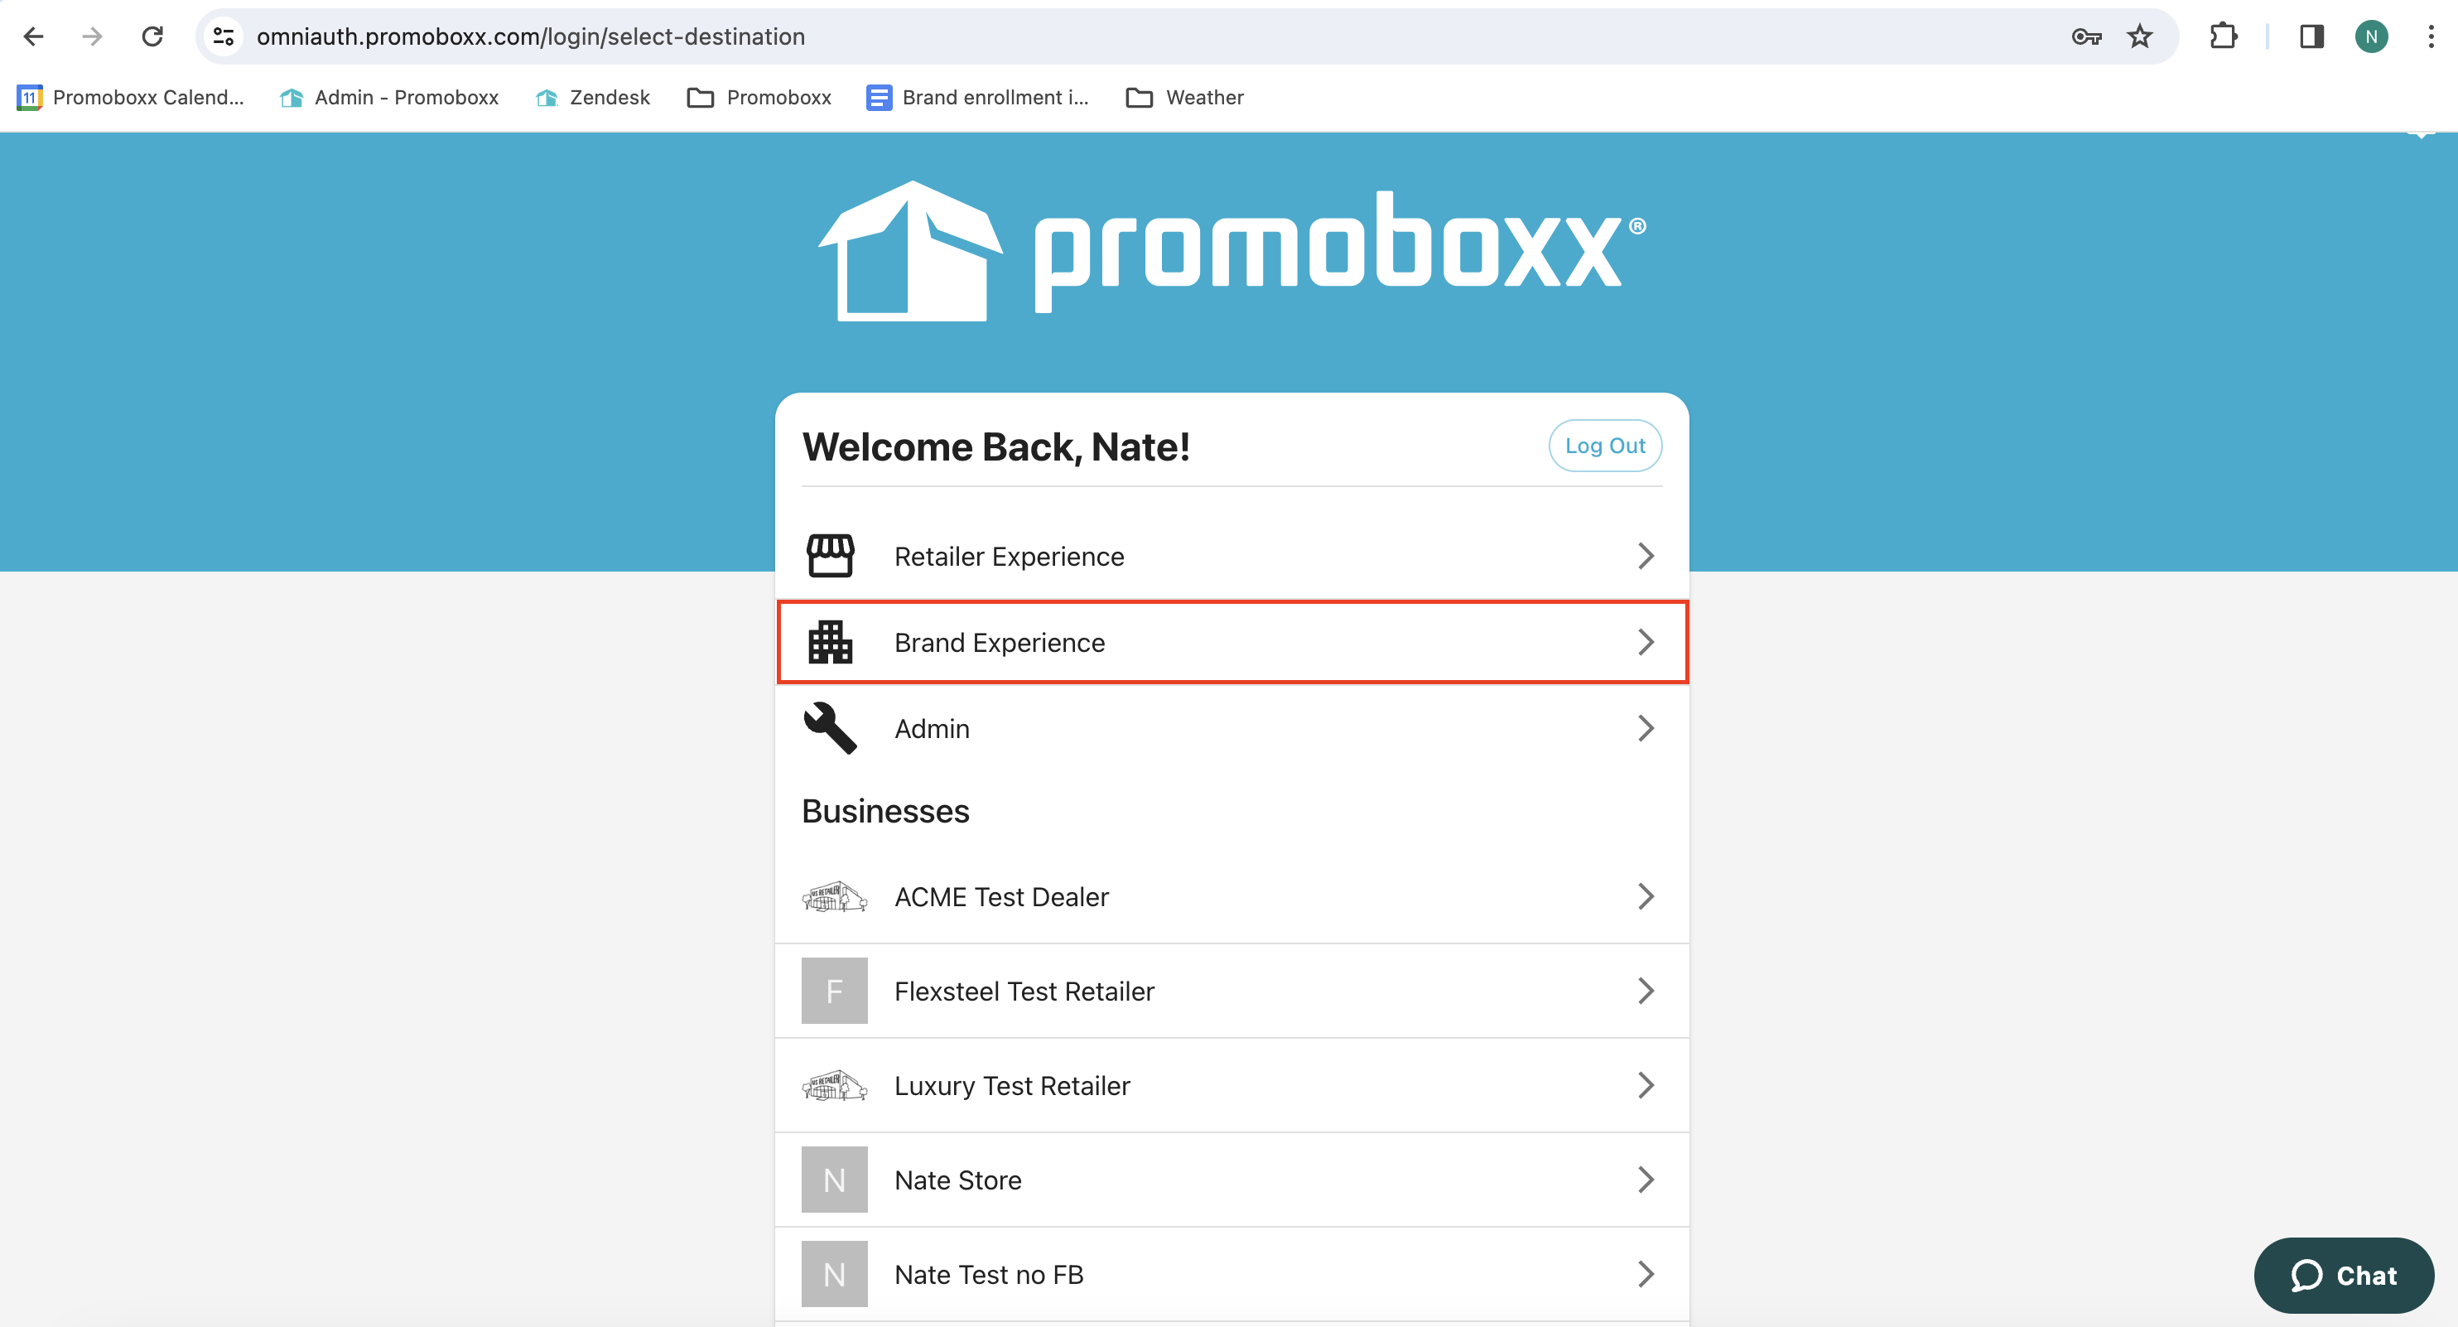2458x1327 pixels.
Task: Click the Admin wrench icon
Action: 830,728
